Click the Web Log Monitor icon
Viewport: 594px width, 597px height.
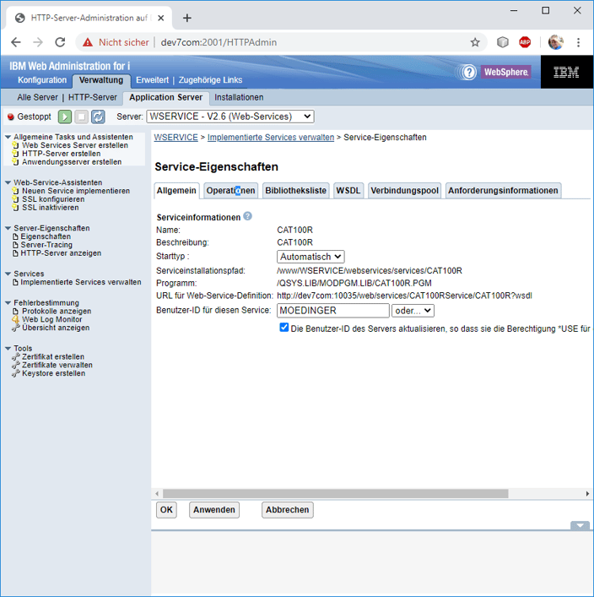coord(15,319)
